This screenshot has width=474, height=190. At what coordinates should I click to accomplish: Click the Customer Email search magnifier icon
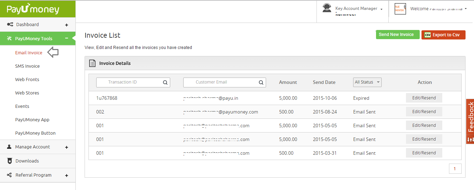pyautogui.click(x=261, y=82)
